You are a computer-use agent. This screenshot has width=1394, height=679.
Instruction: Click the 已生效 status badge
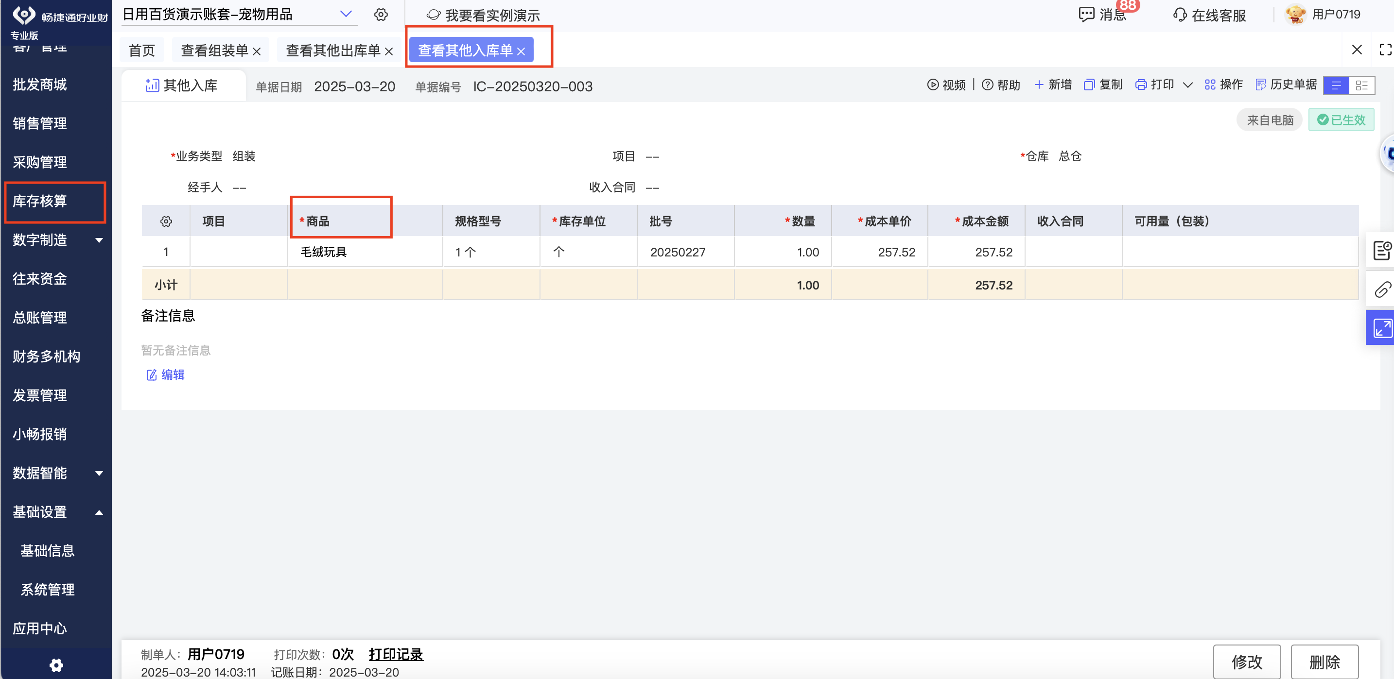point(1341,119)
